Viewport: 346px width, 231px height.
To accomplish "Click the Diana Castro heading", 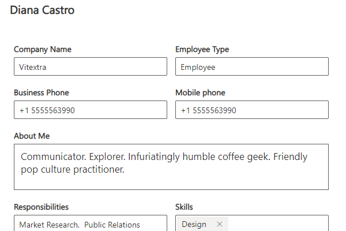I will click(x=42, y=10).
